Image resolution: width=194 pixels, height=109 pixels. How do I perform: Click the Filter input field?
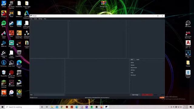(x=49, y=95)
